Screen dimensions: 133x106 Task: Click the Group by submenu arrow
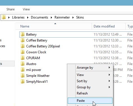[x=109, y=87]
